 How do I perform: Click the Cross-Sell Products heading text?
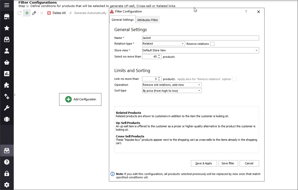130,136
